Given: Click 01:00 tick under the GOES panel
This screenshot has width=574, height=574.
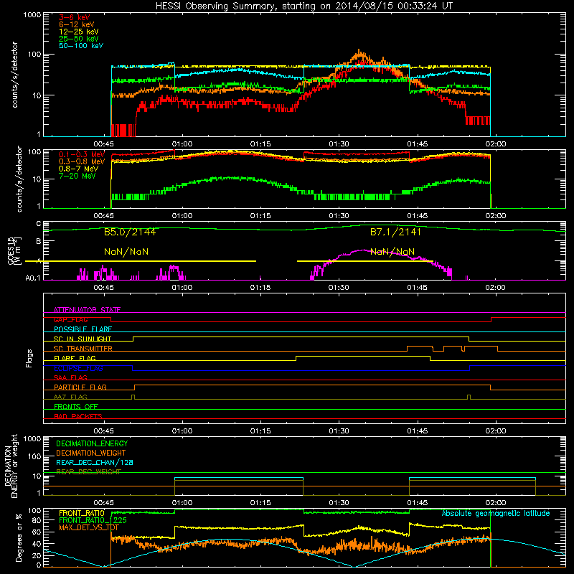Looking at the screenshot, I should pos(182,288).
